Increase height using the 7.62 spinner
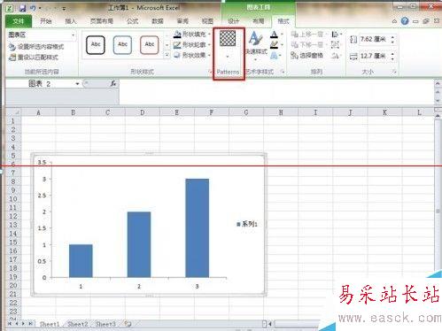 (392, 37)
